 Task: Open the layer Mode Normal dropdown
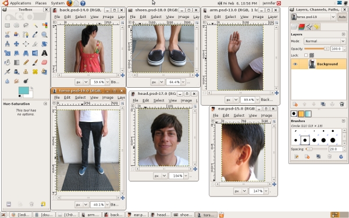click(x=325, y=41)
